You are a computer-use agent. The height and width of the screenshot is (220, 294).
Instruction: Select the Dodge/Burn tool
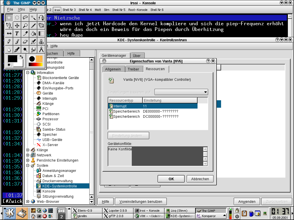coord(25,50)
